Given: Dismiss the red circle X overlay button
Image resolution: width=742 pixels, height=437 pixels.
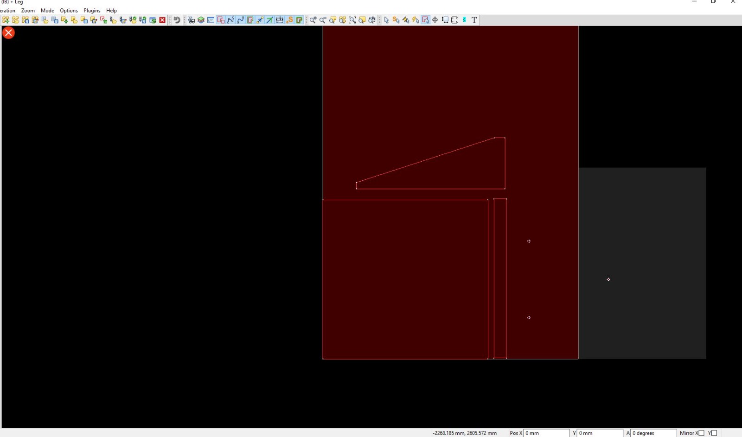Looking at the screenshot, I should (8, 32).
